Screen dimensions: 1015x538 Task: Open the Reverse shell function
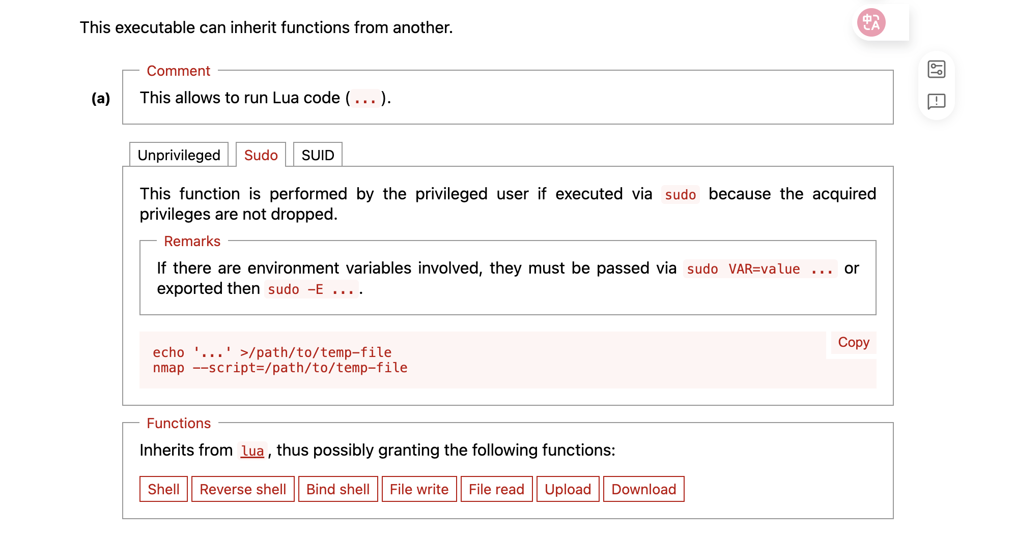tap(243, 489)
